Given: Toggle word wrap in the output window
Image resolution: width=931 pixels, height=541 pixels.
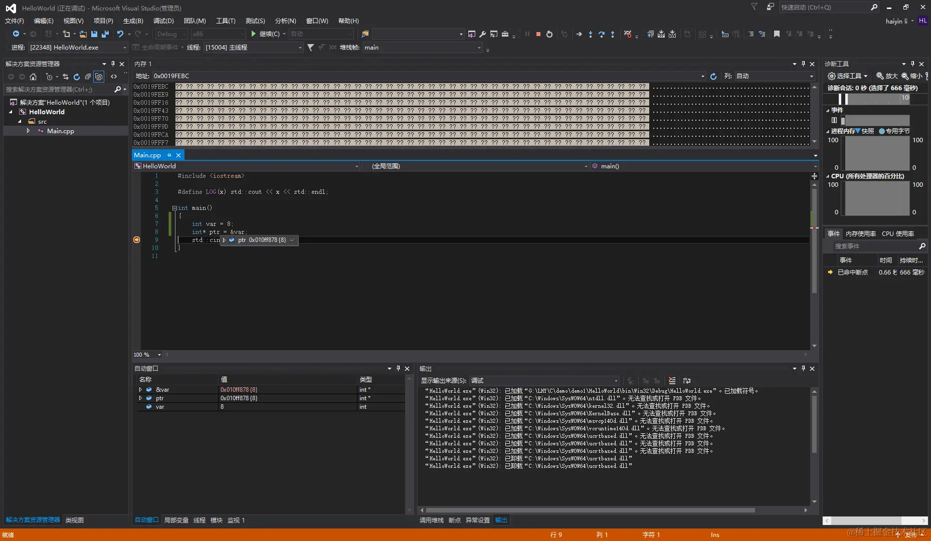Looking at the screenshot, I should click(x=687, y=381).
